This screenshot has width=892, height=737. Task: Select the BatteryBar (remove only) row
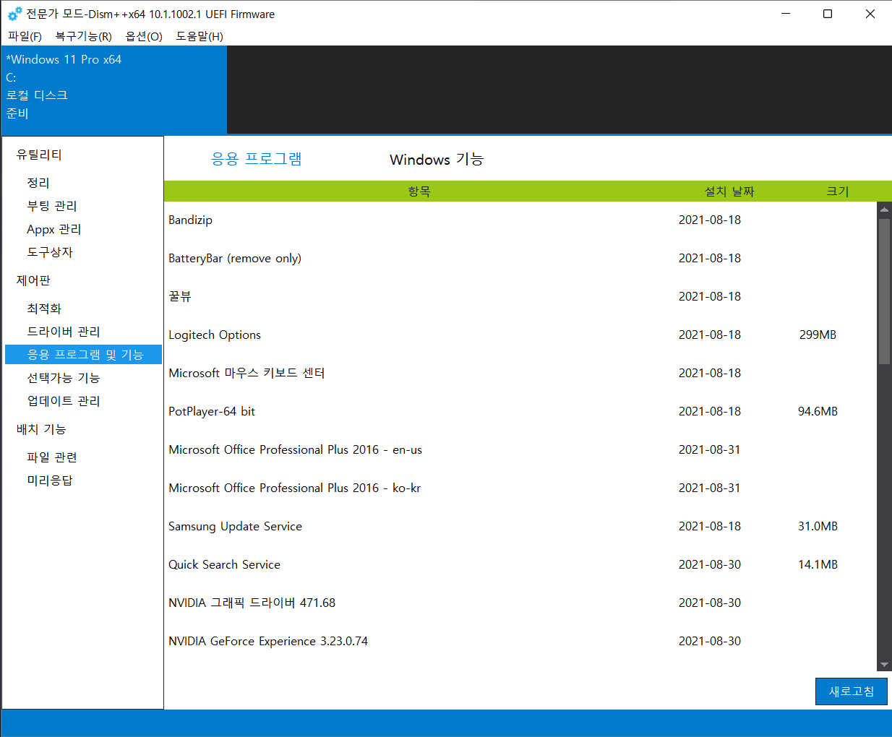(520, 259)
